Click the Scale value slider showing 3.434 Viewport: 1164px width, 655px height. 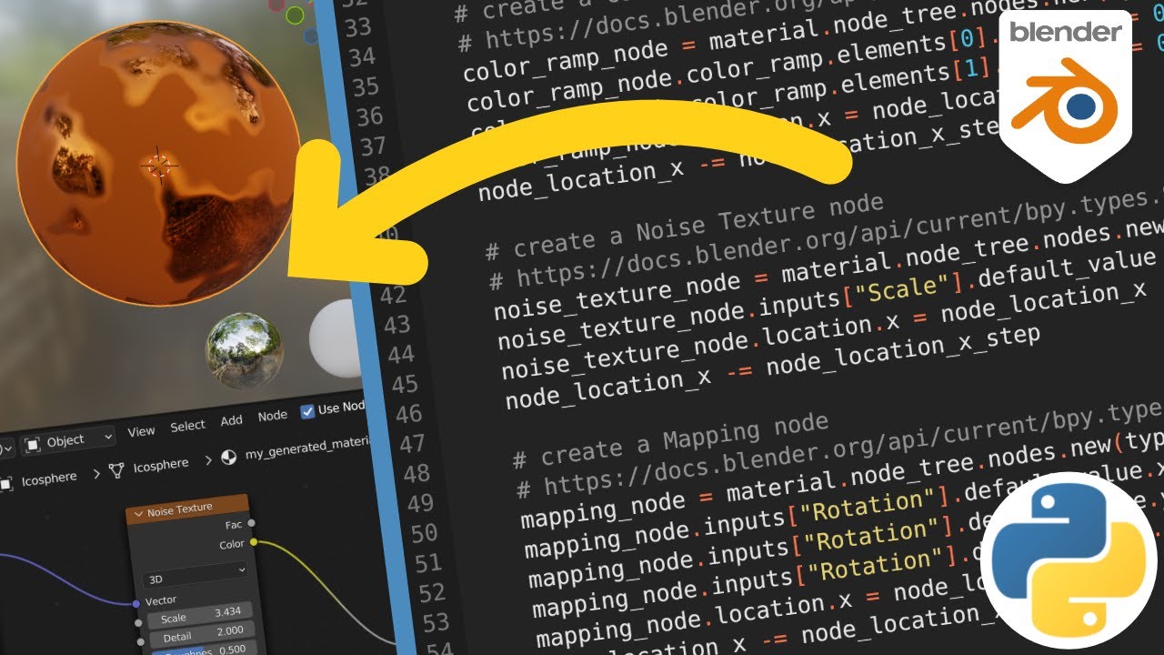[202, 615]
